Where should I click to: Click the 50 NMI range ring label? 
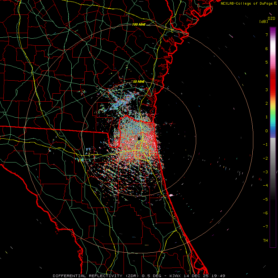139,82
